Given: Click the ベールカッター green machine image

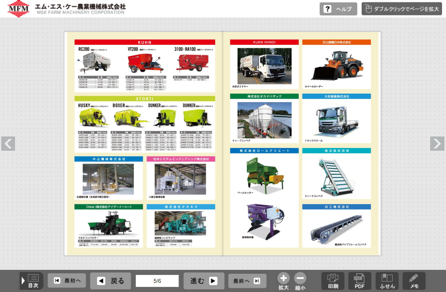Looking at the screenshot, I should point(265,176).
